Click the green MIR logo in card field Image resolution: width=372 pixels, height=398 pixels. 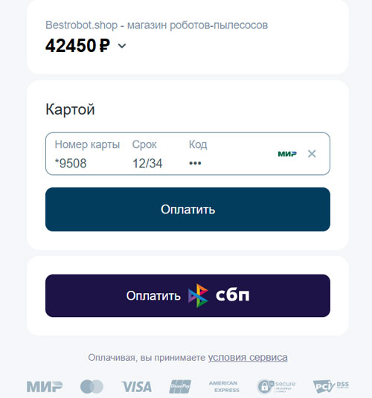(x=287, y=154)
